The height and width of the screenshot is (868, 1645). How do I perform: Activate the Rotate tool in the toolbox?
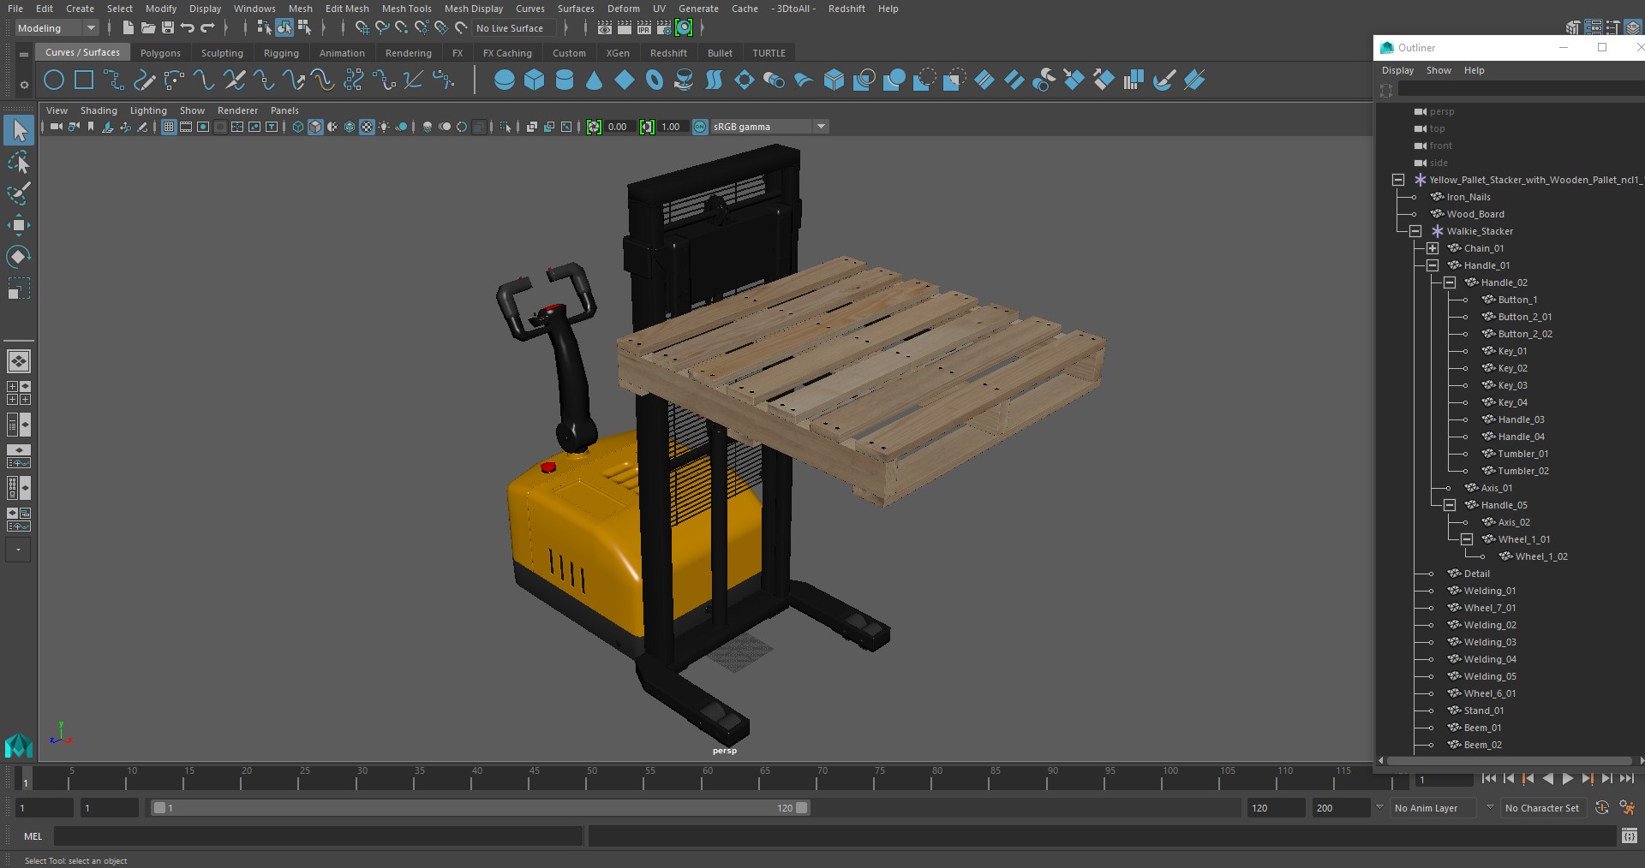[18, 257]
